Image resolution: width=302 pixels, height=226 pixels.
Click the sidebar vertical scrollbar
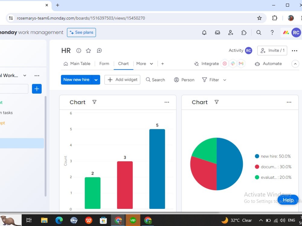(46, 146)
